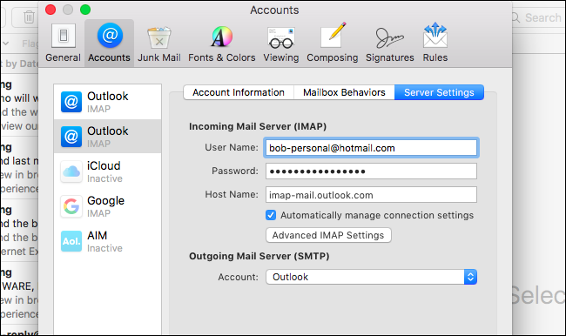Click the "Incoming Mail Server (IMAP)" heading
Viewport: 566px width, 336px height.
(258, 126)
